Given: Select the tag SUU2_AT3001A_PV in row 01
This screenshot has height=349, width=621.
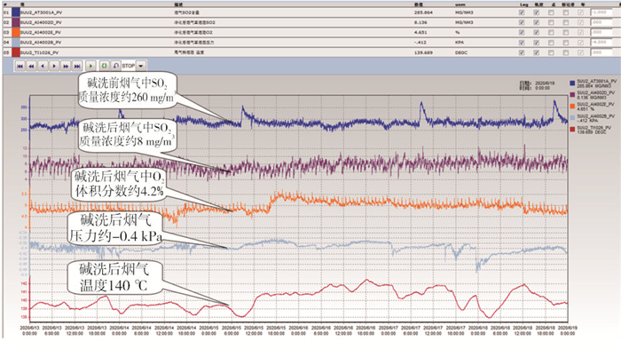Looking at the screenshot, I should tap(41, 12).
